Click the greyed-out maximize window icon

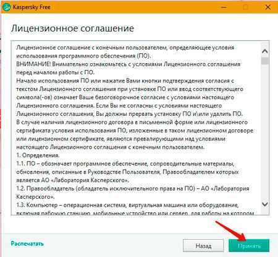point(245,7)
